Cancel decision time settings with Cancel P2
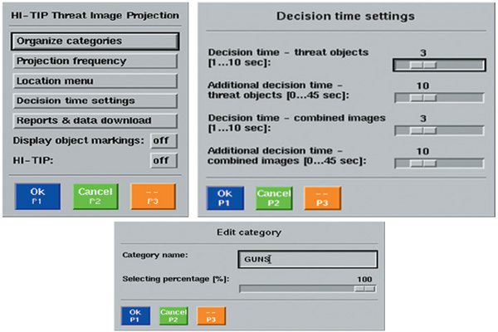The width and height of the screenshot is (498, 332). coord(274,198)
